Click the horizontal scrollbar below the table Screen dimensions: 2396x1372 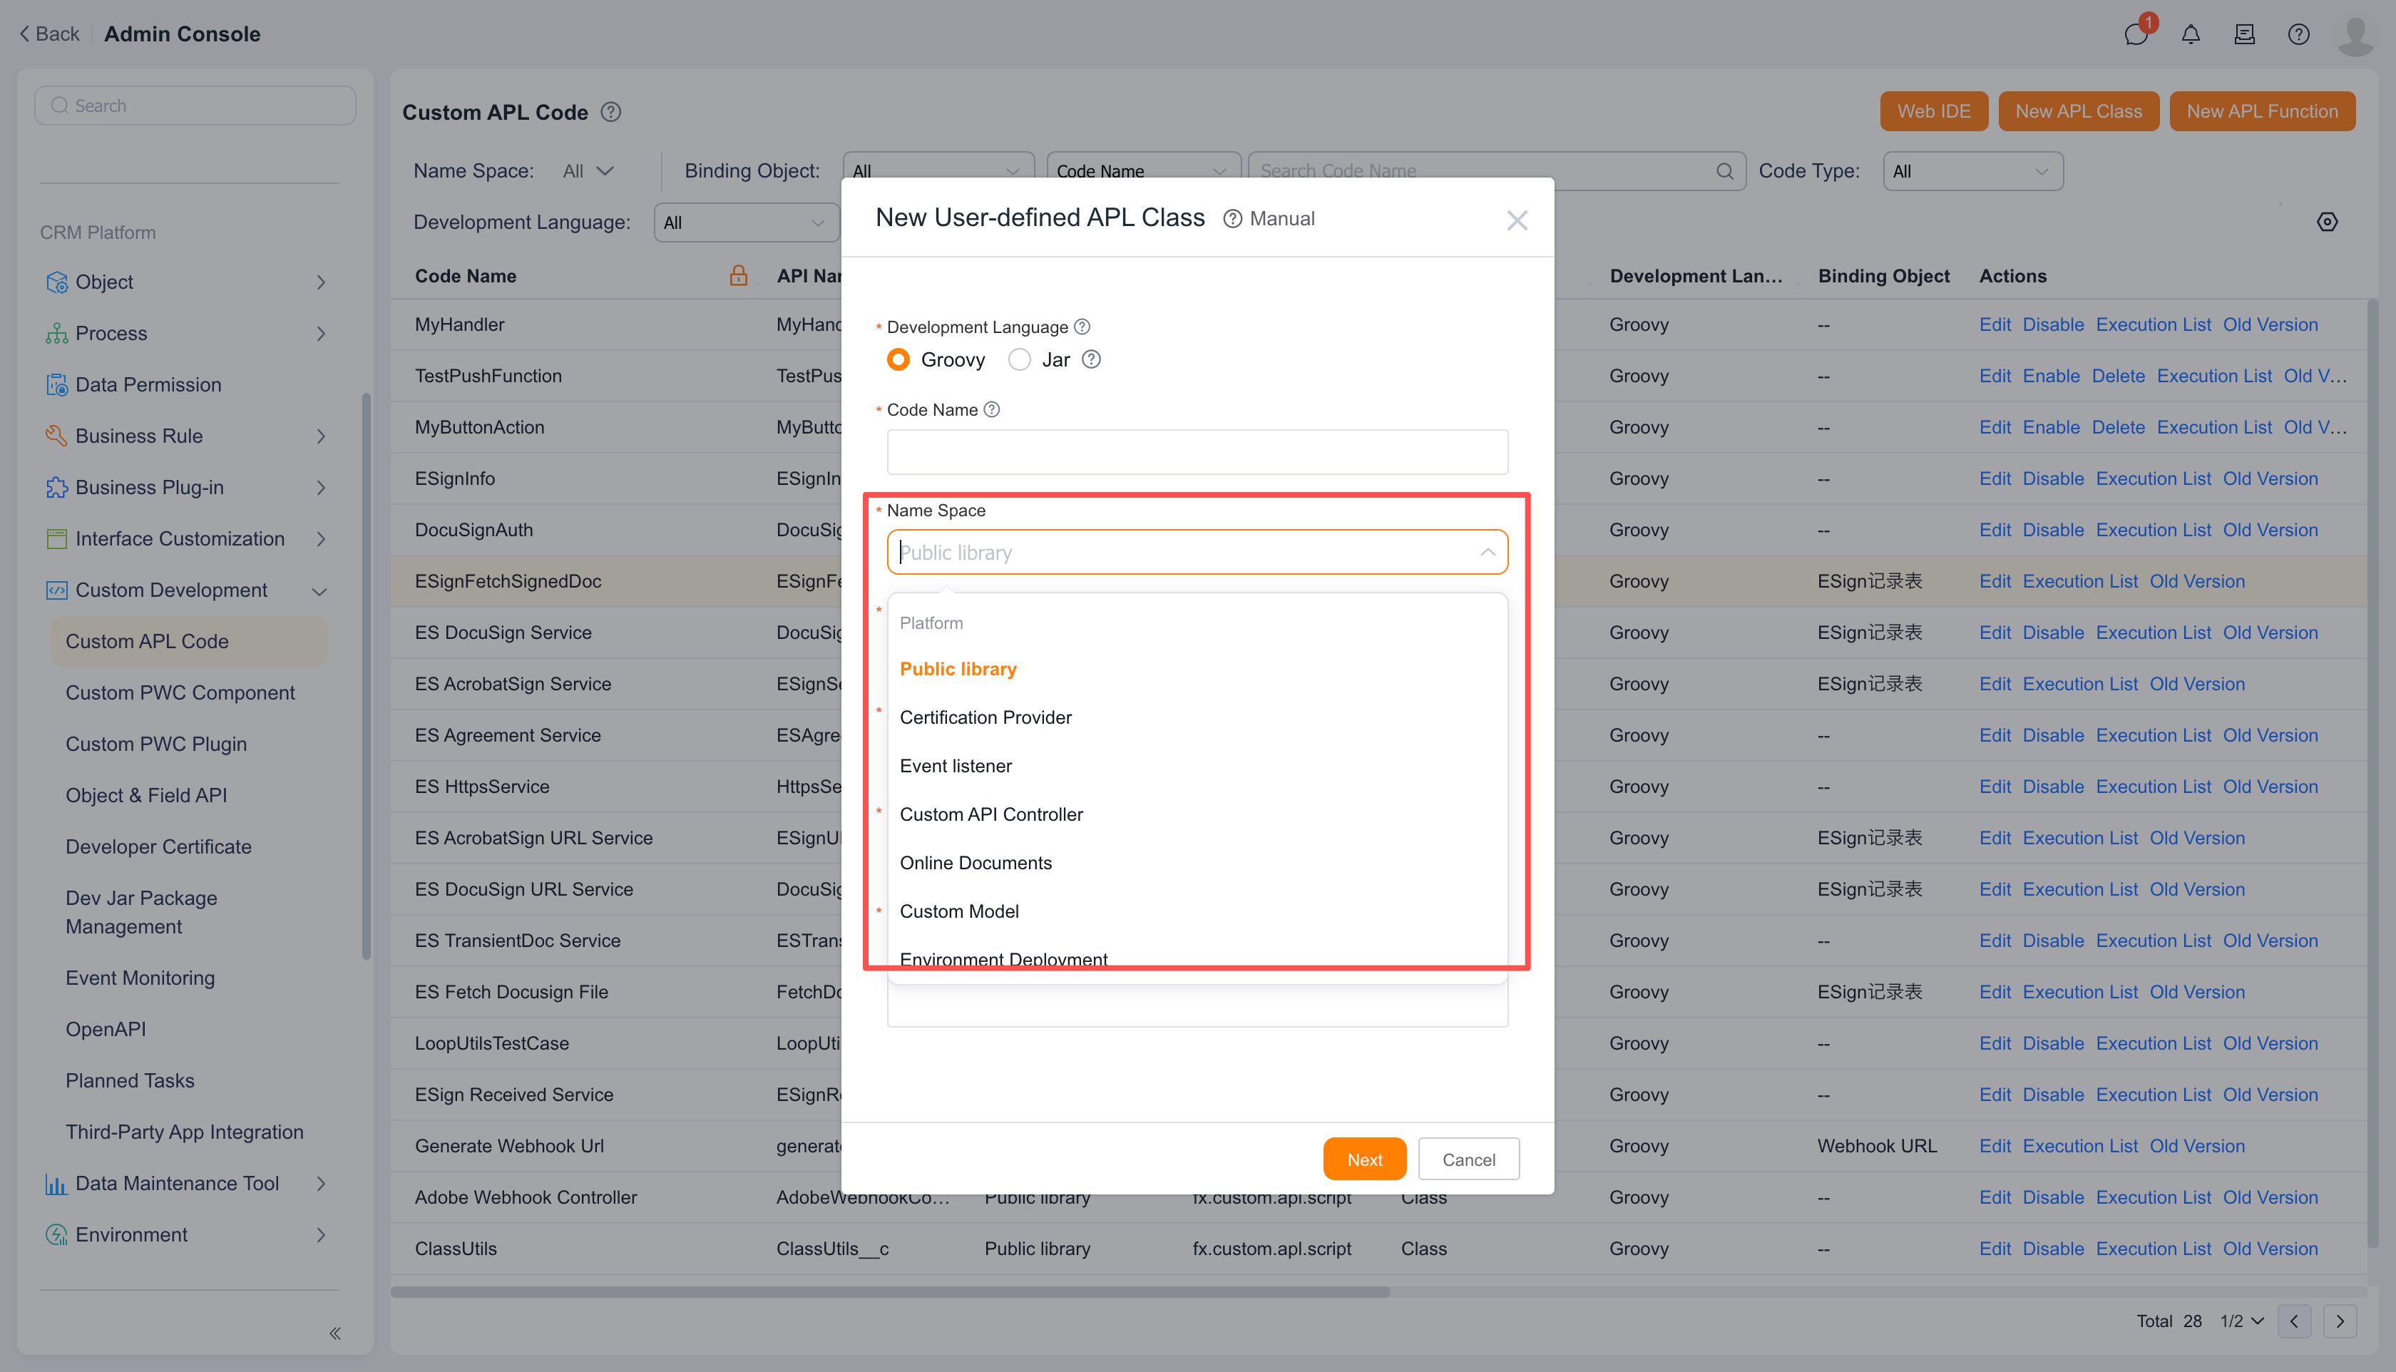889,1291
